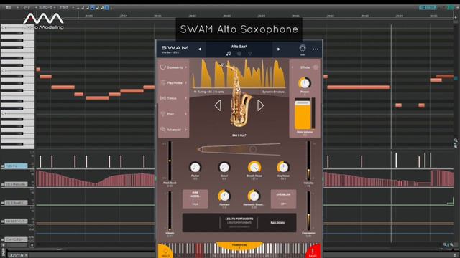Image resolution: width=460 pixels, height=258 pixels.
Task: Toggle checkbox beside the fourth controller lane label
Action: 3,221
